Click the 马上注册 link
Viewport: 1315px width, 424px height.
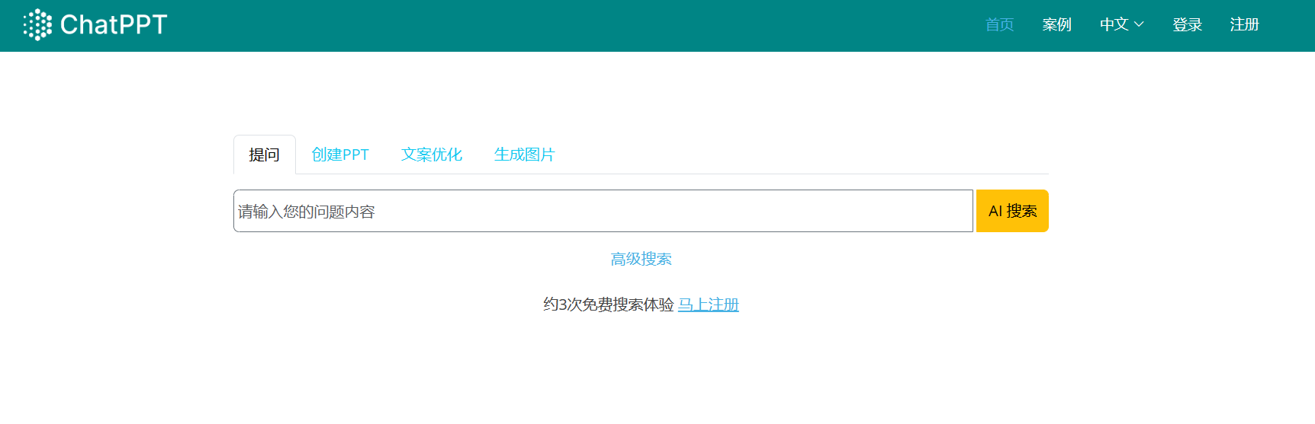pyautogui.click(x=708, y=305)
